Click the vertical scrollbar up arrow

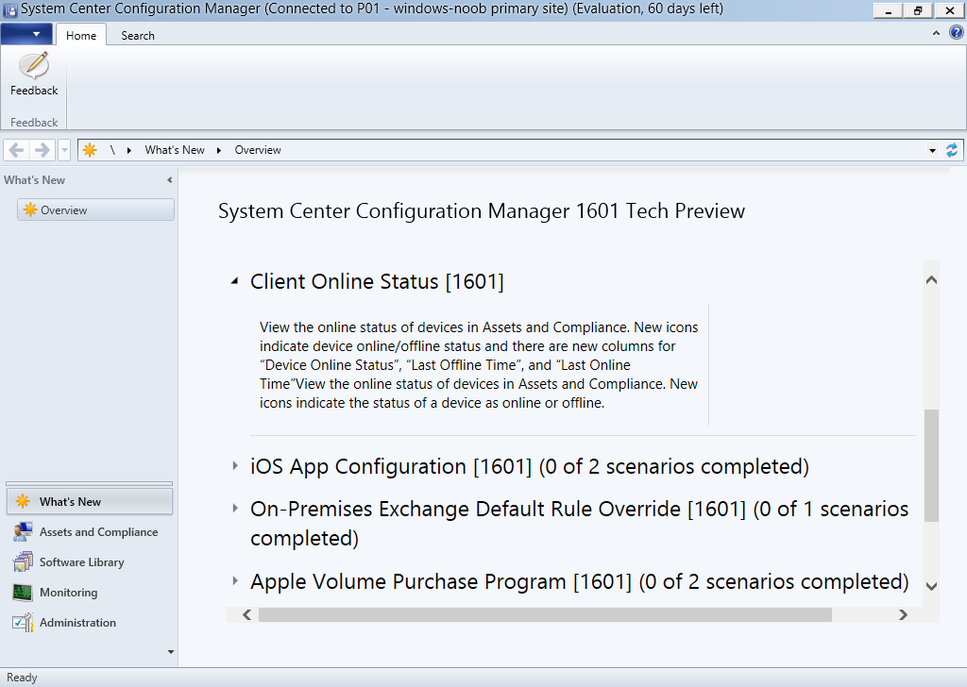coord(931,280)
